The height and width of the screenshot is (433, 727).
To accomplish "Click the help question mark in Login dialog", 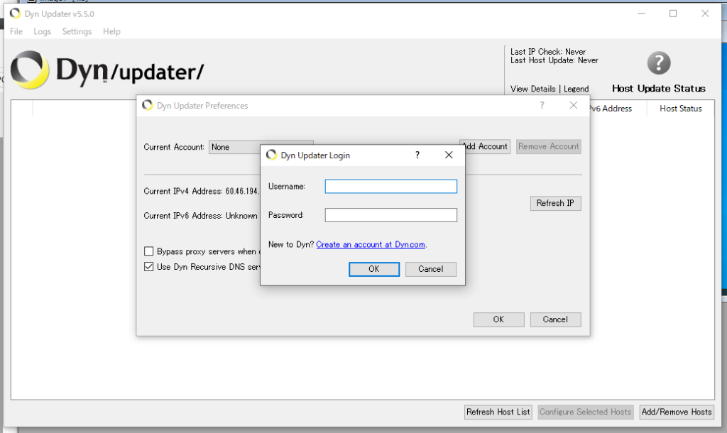I will pyautogui.click(x=417, y=155).
